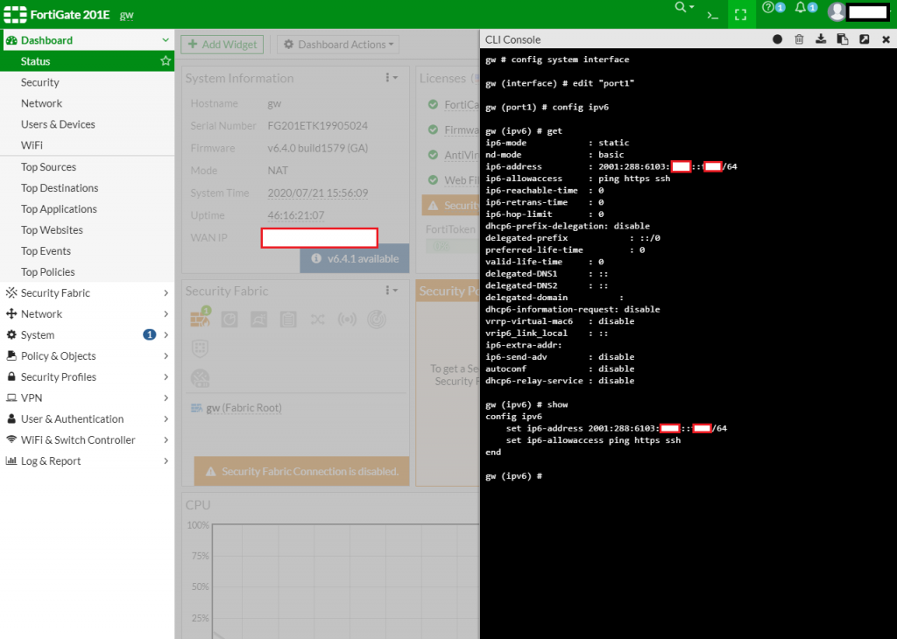Click the serial number FG201ETK19905024
The width and height of the screenshot is (897, 639).
click(317, 126)
